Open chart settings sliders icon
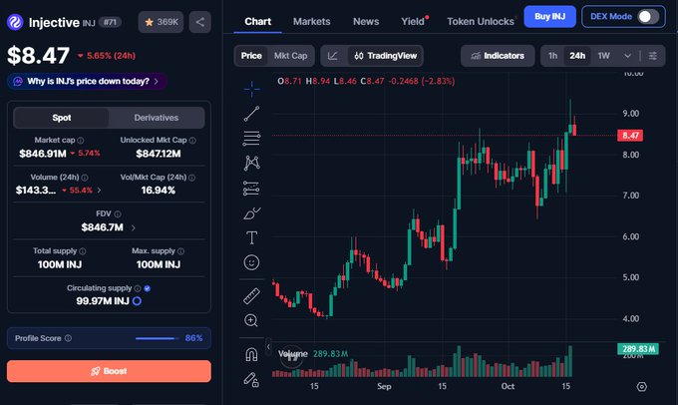 point(653,56)
